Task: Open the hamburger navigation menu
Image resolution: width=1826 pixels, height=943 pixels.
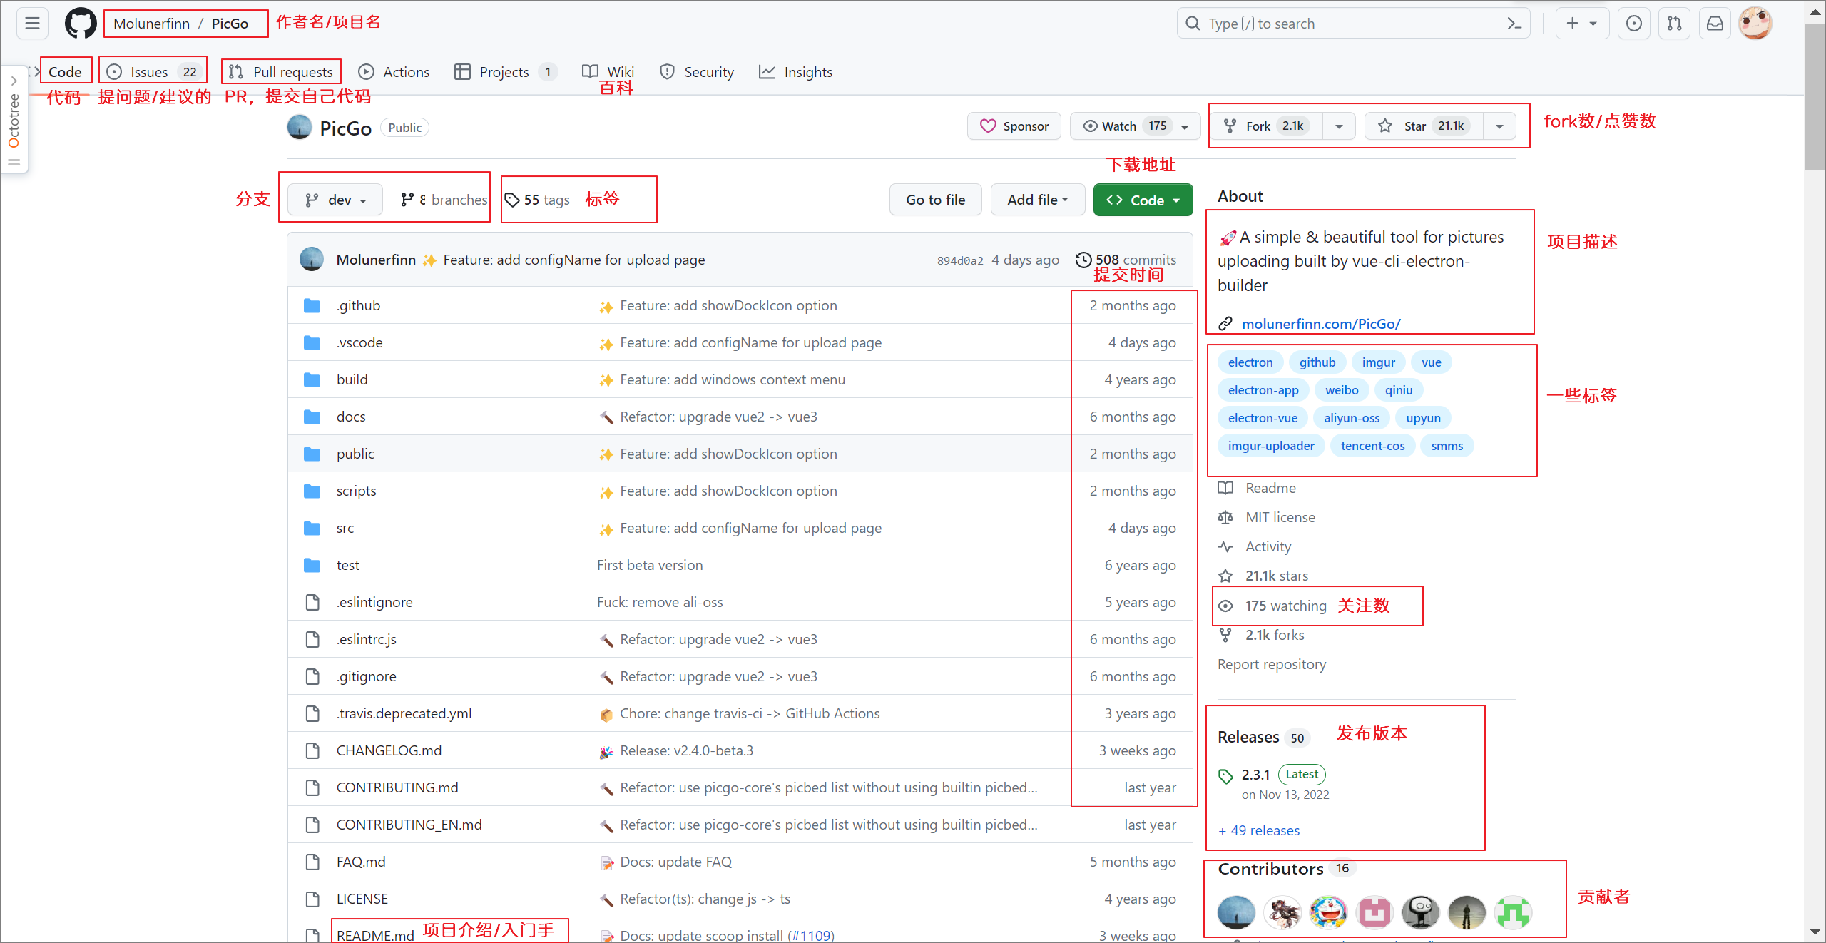Action: (x=32, y=24)
